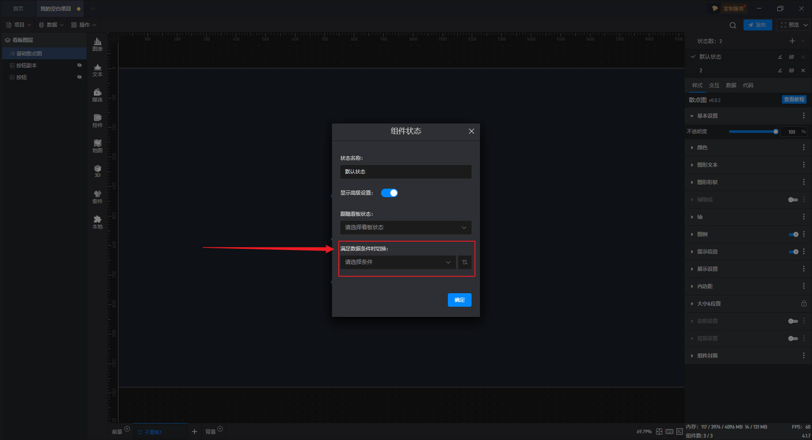Open the 本地 local components panel
The height and width of the screenshot is (440, 812).
(97, 222)
